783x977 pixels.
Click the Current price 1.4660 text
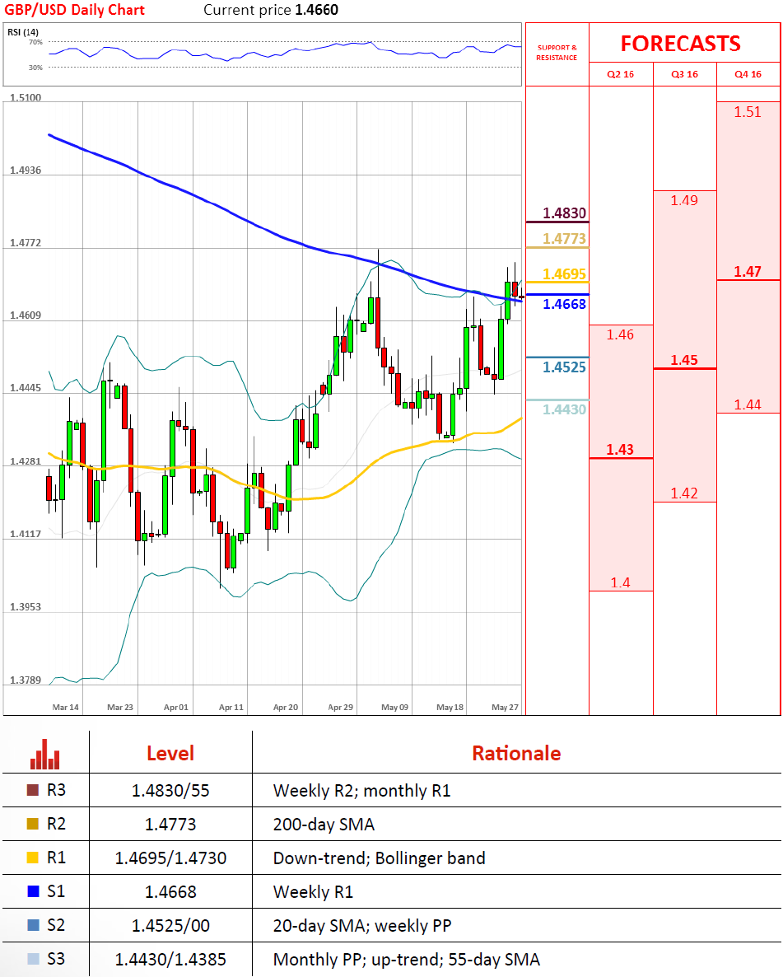click(271, 10)
